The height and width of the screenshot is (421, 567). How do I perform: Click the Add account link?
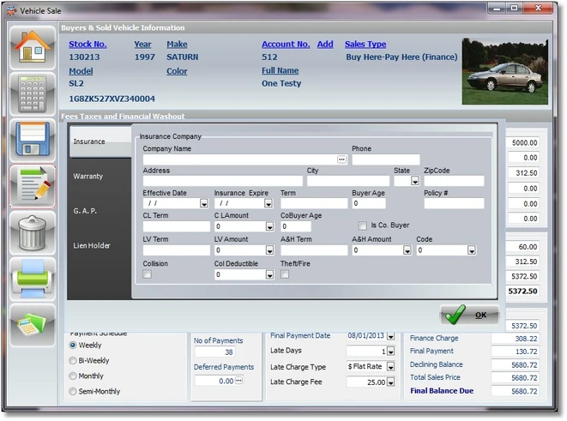(325, 45)
